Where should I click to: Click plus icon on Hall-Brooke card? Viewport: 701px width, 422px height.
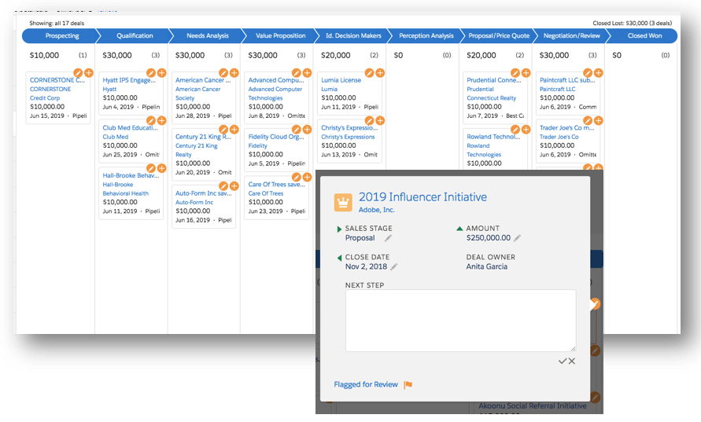161,168
